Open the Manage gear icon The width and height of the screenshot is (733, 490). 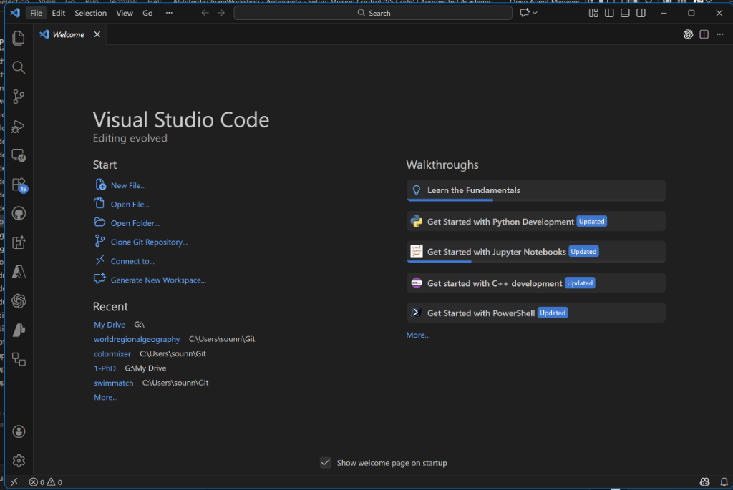coord(19,461)
